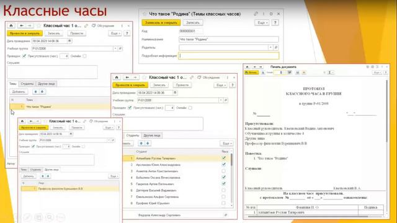Open Обсуждение in Классный час window with Темы list
Viewport: 397px width, 223px height.
(x=103, y=26)
